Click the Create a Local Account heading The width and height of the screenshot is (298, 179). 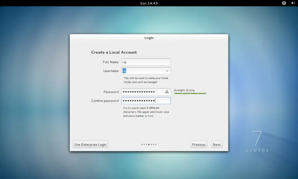[114, 52]
